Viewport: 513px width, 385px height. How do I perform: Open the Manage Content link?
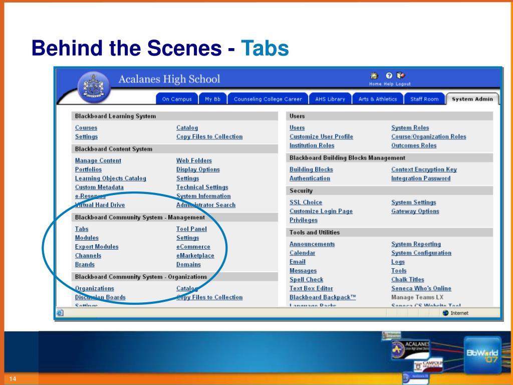(98, 160)
